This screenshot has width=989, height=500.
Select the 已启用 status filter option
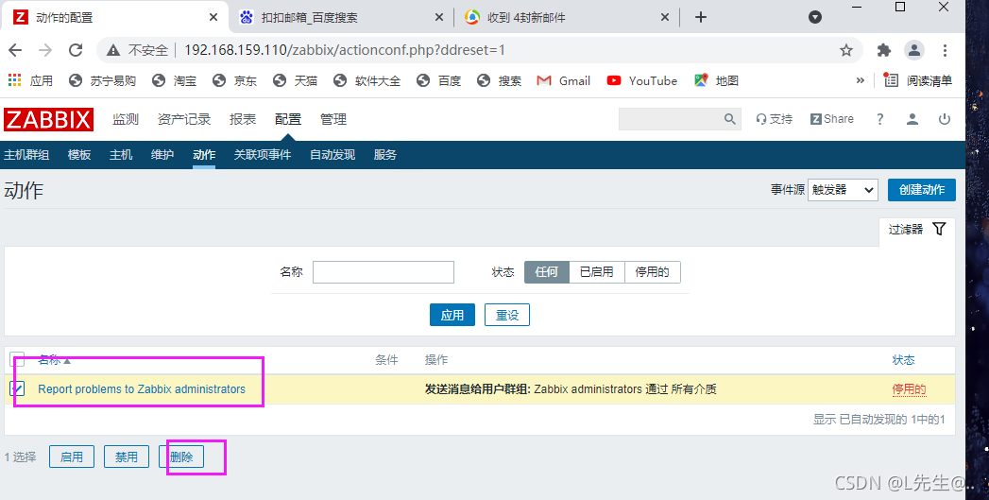tap(597, 272)
